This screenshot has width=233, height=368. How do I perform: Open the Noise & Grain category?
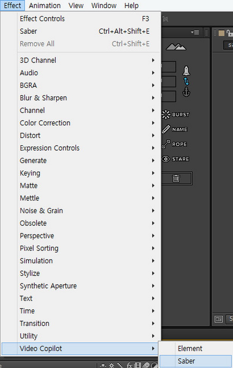81,210
